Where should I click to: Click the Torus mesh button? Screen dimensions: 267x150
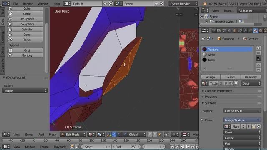tap(25, 40)
